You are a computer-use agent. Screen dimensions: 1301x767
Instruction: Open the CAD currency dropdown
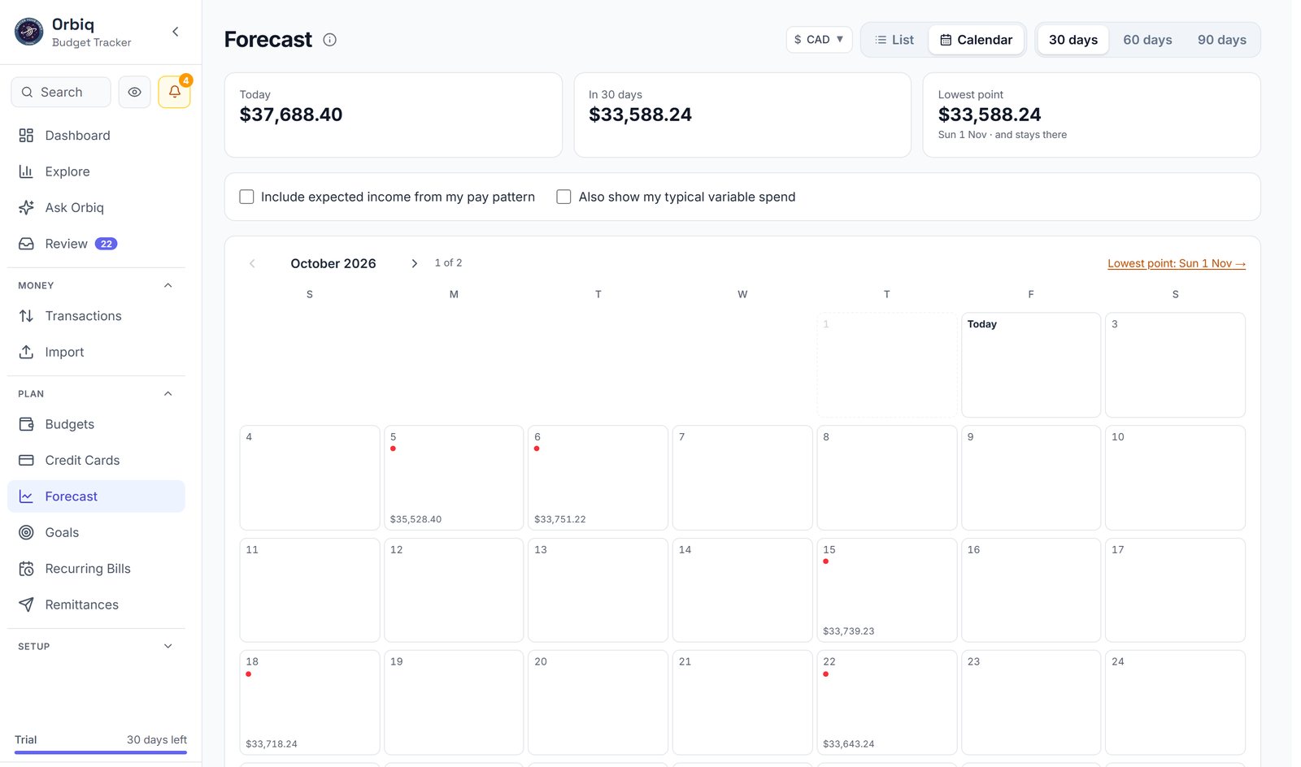[819, 40]
